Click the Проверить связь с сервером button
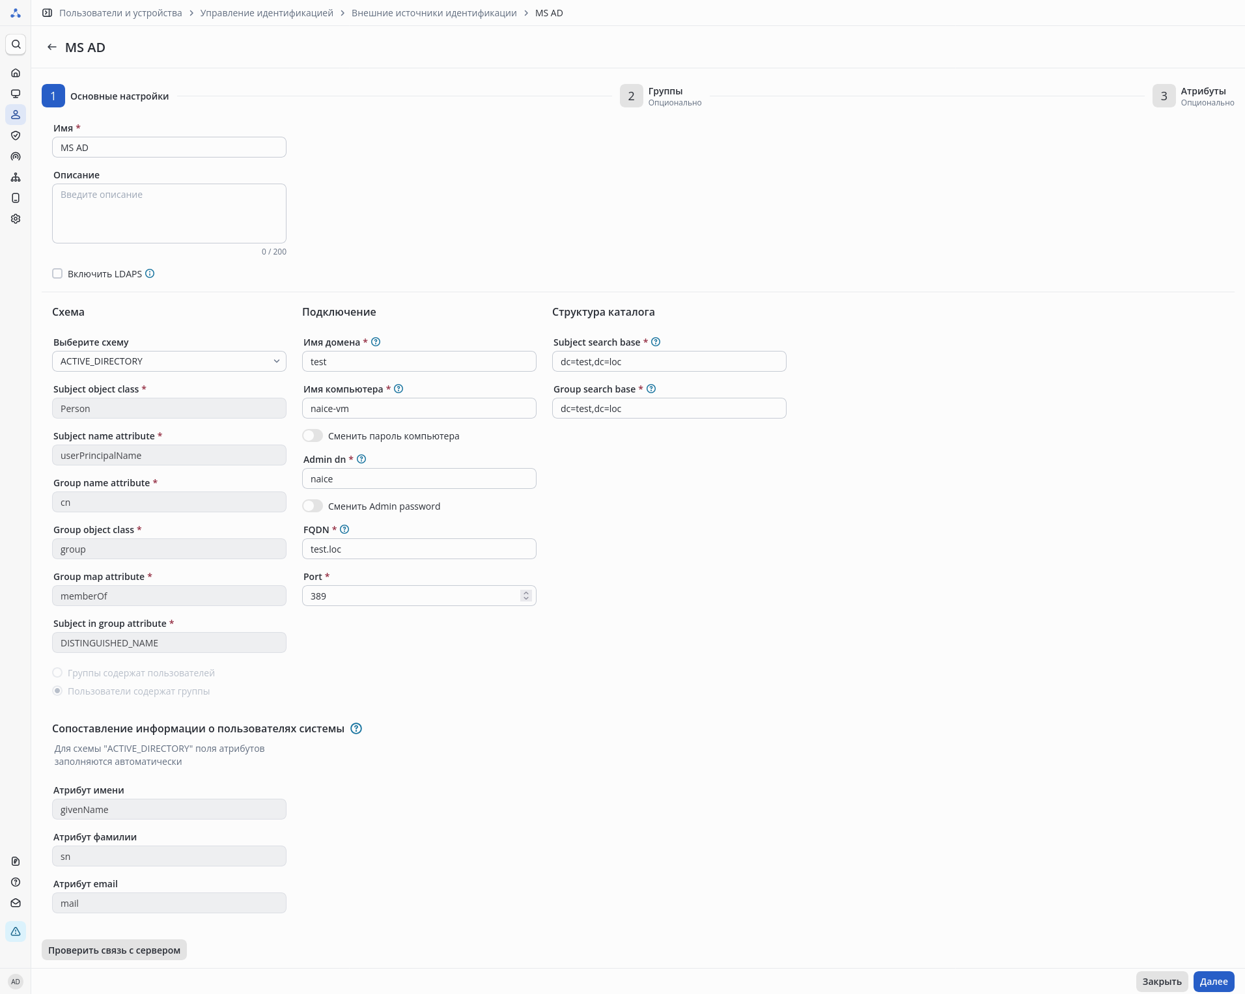This screenshot has height=994, width=1245. [x=114, y=950]
